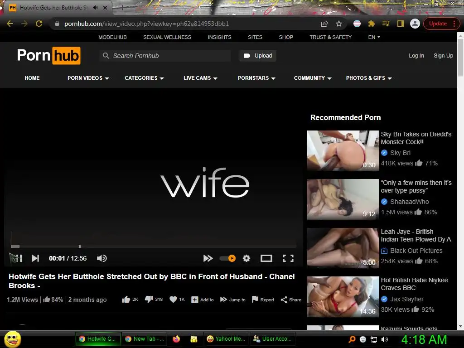Open SHOP in the top bar

click(x=286, y=37)
